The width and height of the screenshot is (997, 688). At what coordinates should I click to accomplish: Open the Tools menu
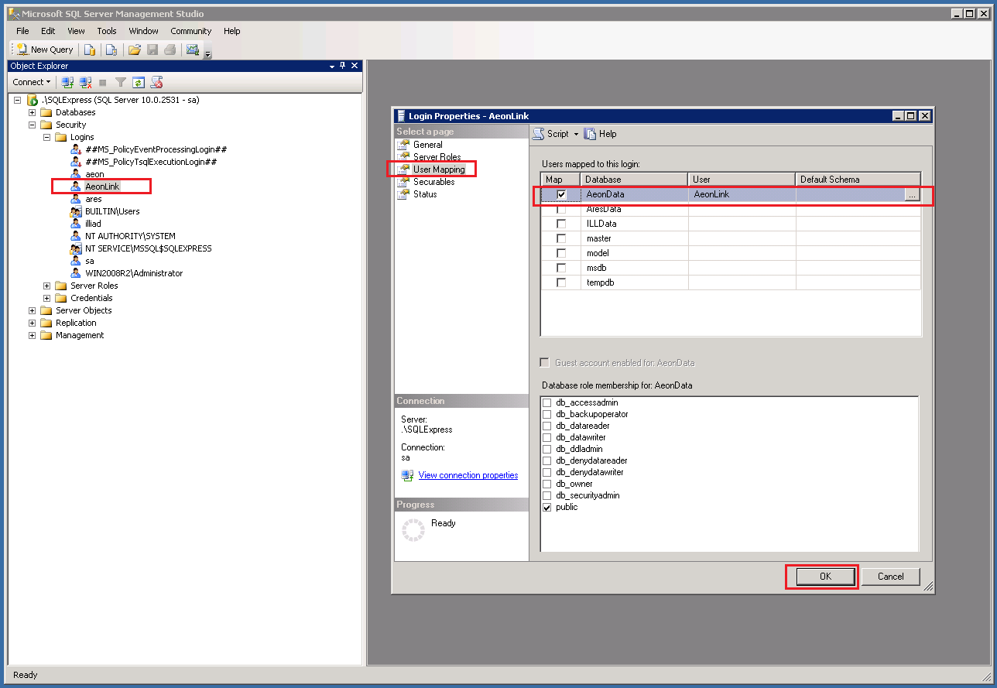106,31
